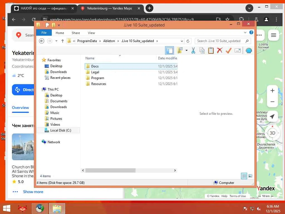This screenshot has width=285, height=214.
Task: Select the Legal folder
Action: click(131, 72)
